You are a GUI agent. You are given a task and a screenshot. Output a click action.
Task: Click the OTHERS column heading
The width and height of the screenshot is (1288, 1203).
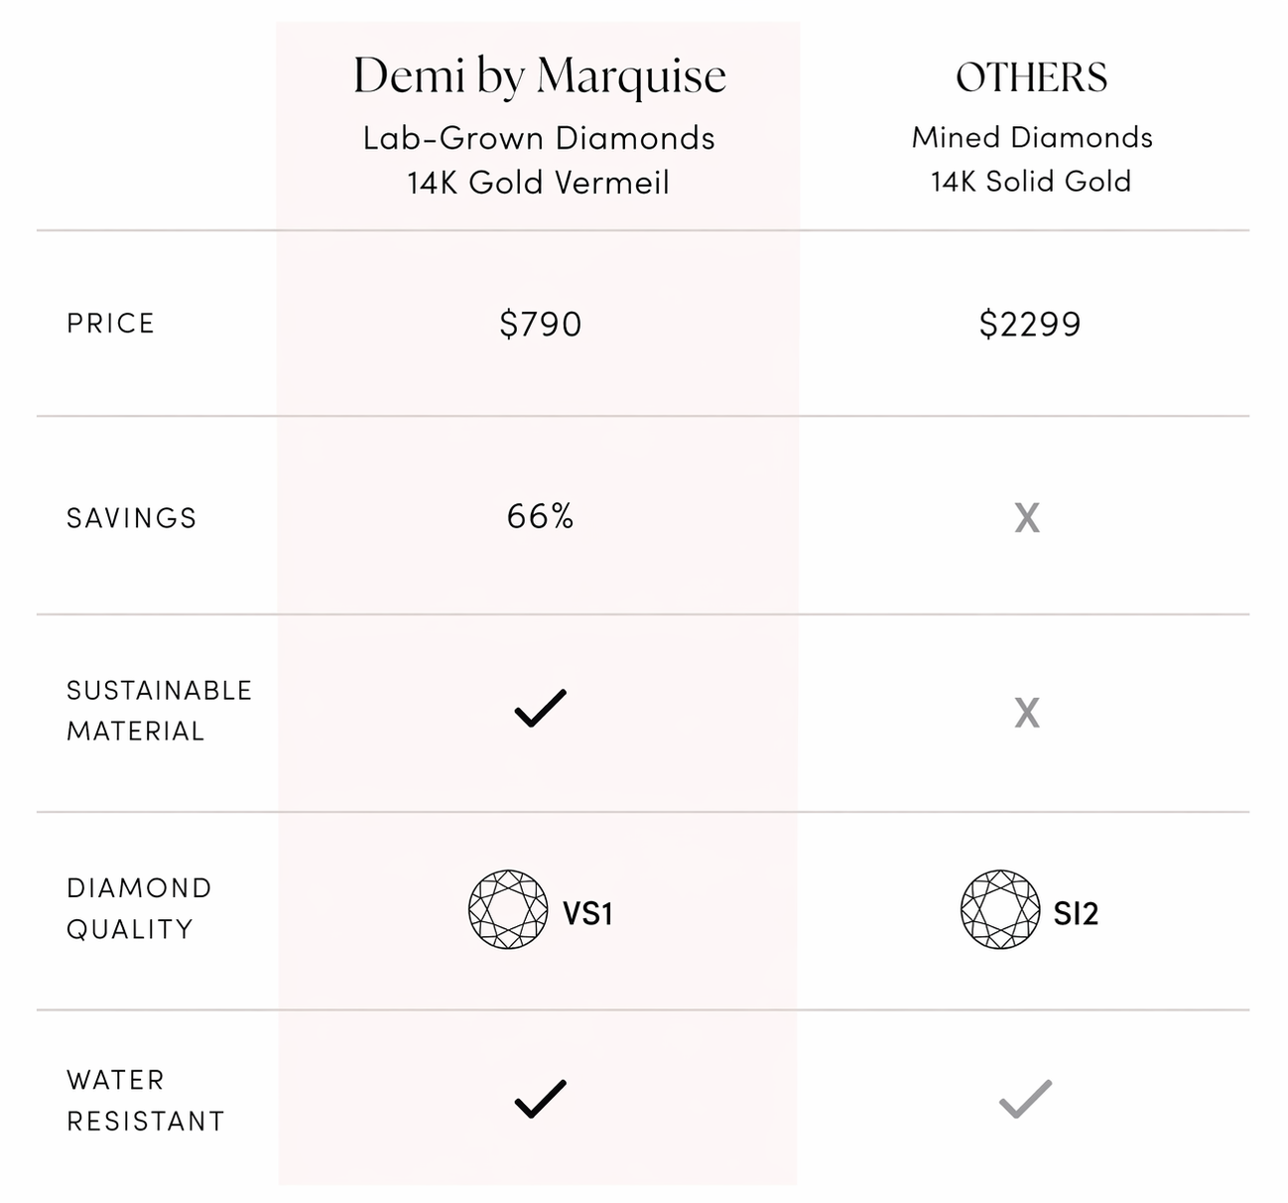pos(1031,77)
